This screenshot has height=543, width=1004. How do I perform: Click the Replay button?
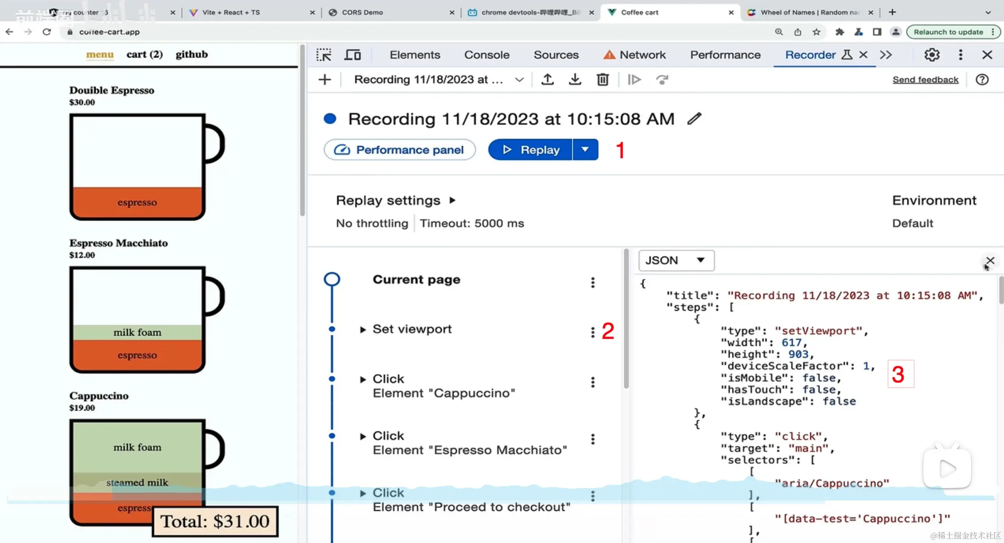[531, 150]
